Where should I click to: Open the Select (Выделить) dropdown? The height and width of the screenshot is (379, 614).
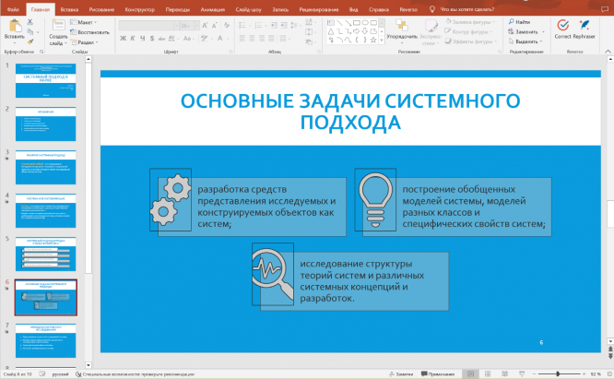pos(526,41)
